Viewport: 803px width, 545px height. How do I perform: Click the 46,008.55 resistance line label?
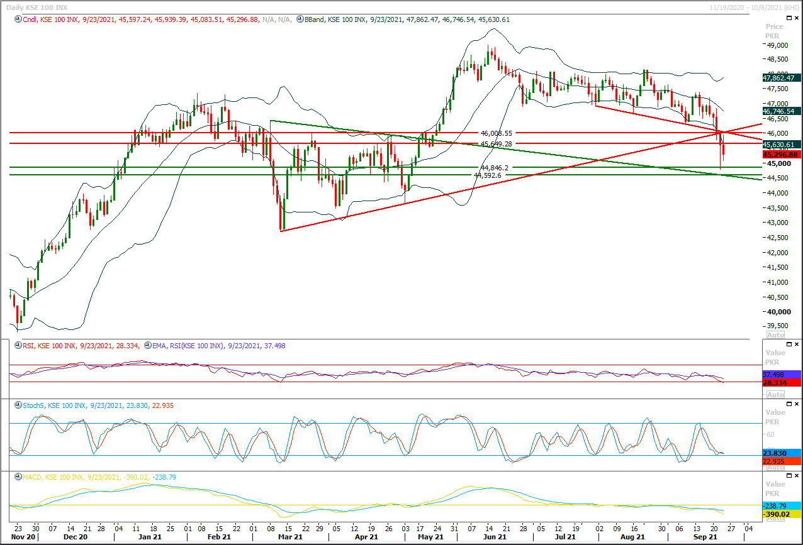pos(496,133)
